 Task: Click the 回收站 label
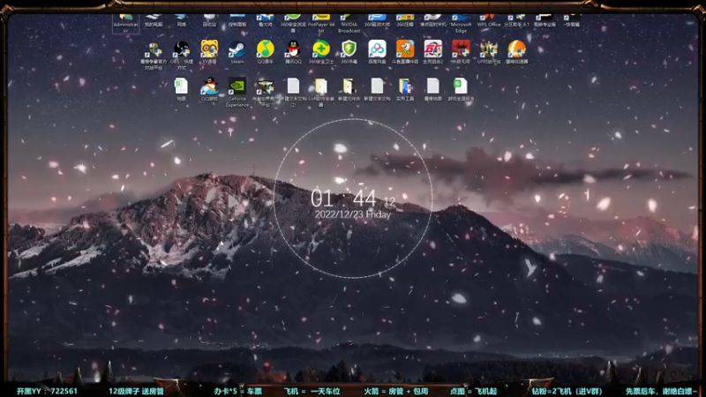[209, 25]
